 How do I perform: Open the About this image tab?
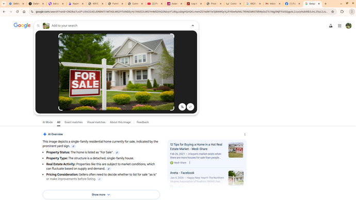(120, 122)
